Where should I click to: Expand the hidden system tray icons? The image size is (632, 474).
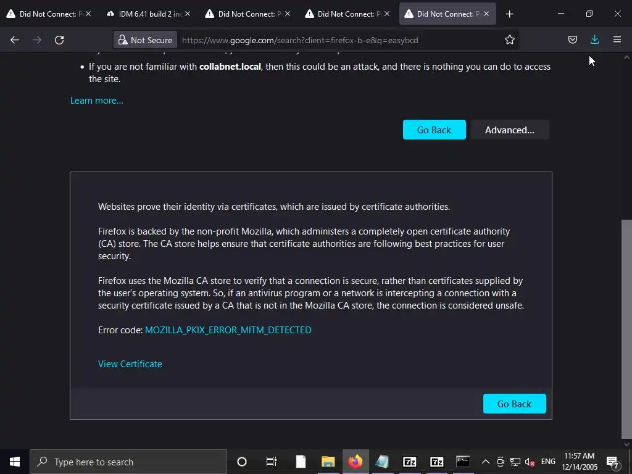486,462
